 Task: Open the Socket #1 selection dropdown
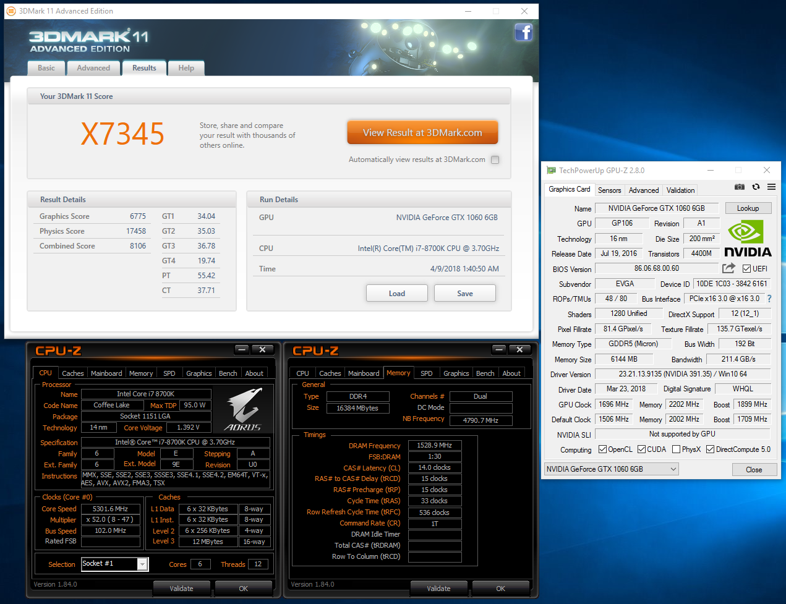pyautogui.click(x=115, y=564)
